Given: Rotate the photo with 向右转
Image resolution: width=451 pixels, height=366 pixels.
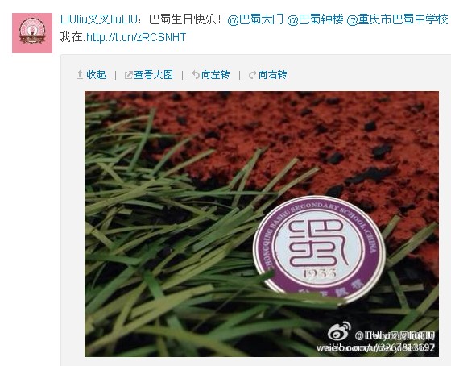Looking at the screenshot, I should click(272, 75).
